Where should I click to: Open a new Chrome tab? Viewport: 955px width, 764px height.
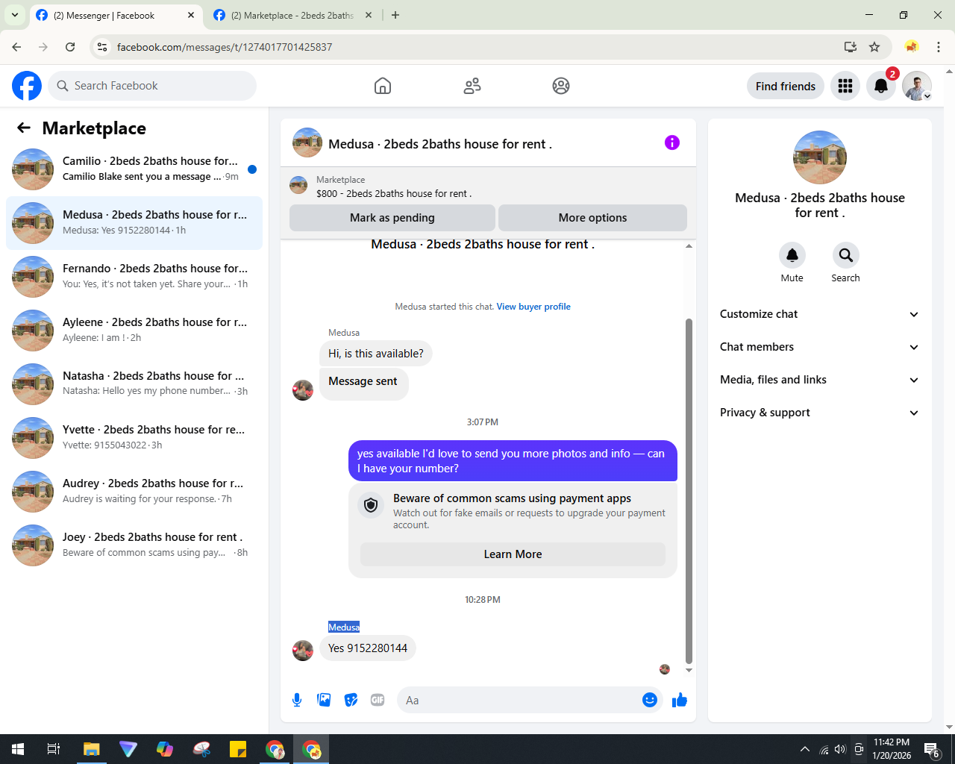pyautogui.click(x=395, y=15)
